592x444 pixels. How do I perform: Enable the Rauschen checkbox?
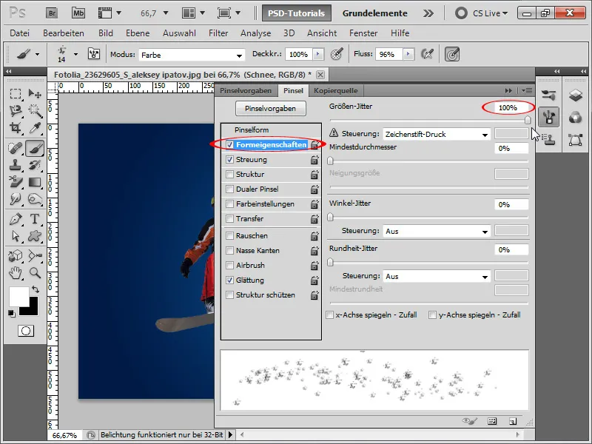229,235
